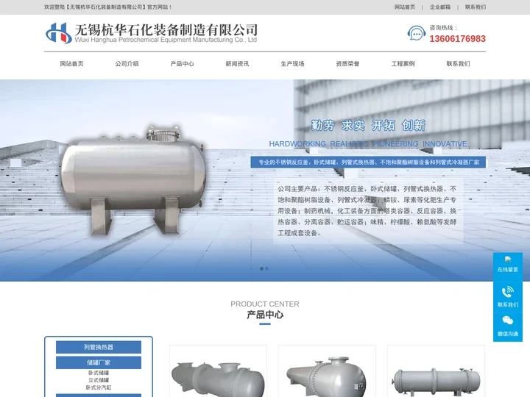The image size is (530, 397).
Task: Click the headset hotline chat icon
Action: (416, 33)
